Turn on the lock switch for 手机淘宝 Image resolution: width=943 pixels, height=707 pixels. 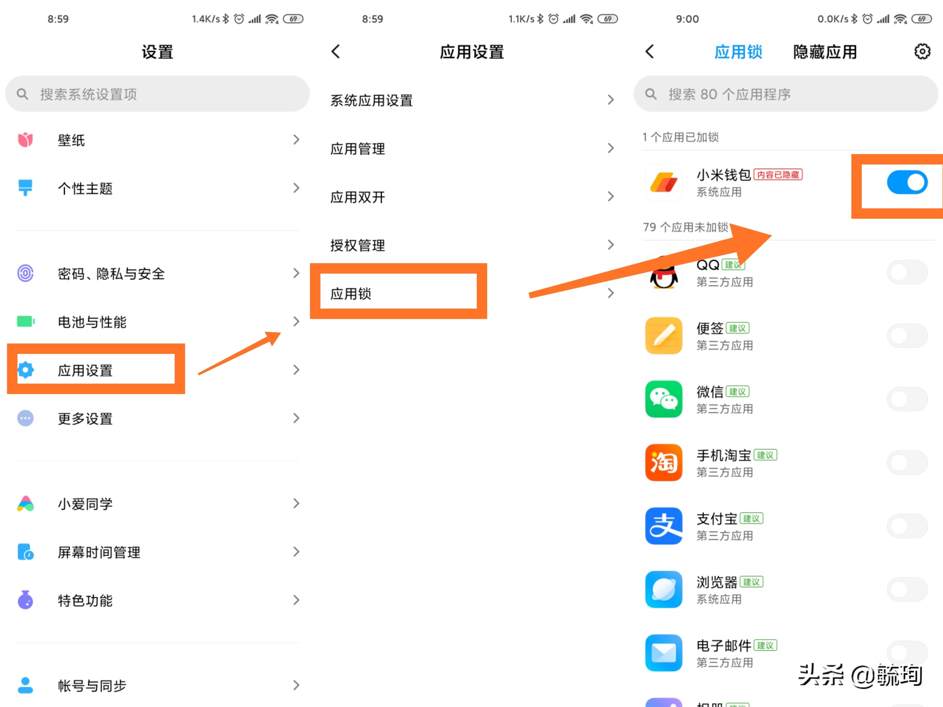tap(907, 462)
